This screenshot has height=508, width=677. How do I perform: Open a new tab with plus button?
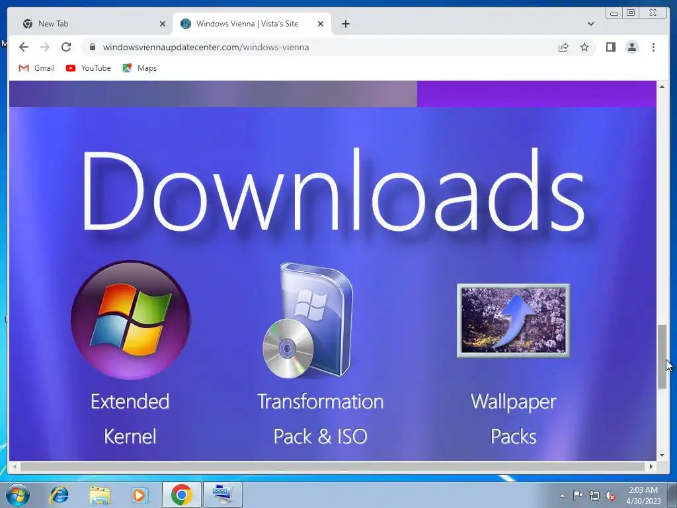coord(345,24)
